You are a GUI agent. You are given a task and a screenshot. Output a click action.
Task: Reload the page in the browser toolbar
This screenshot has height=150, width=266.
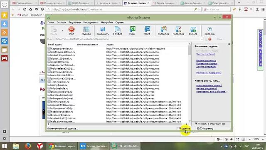25,9
